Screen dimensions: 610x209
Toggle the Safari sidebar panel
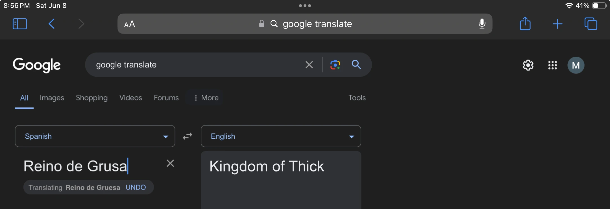tap(20, 24)
